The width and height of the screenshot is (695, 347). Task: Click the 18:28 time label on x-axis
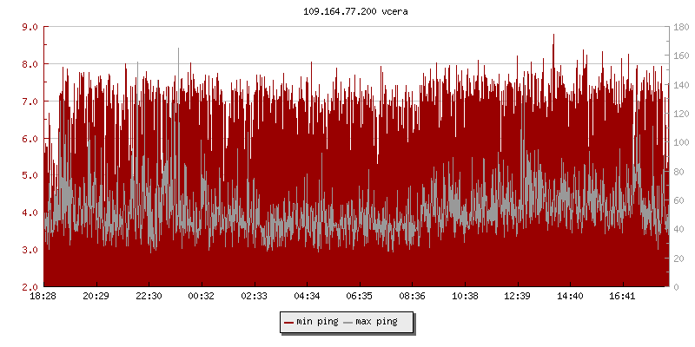[43, 297]
